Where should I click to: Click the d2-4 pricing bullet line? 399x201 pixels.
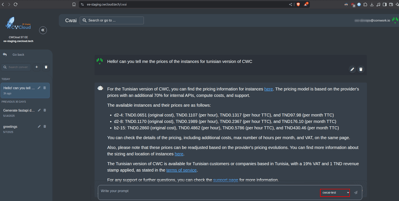(224, 115)
